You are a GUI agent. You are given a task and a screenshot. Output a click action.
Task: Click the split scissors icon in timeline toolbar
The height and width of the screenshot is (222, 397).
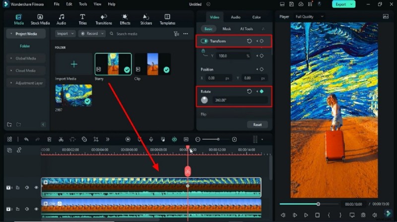pos(61,139)
